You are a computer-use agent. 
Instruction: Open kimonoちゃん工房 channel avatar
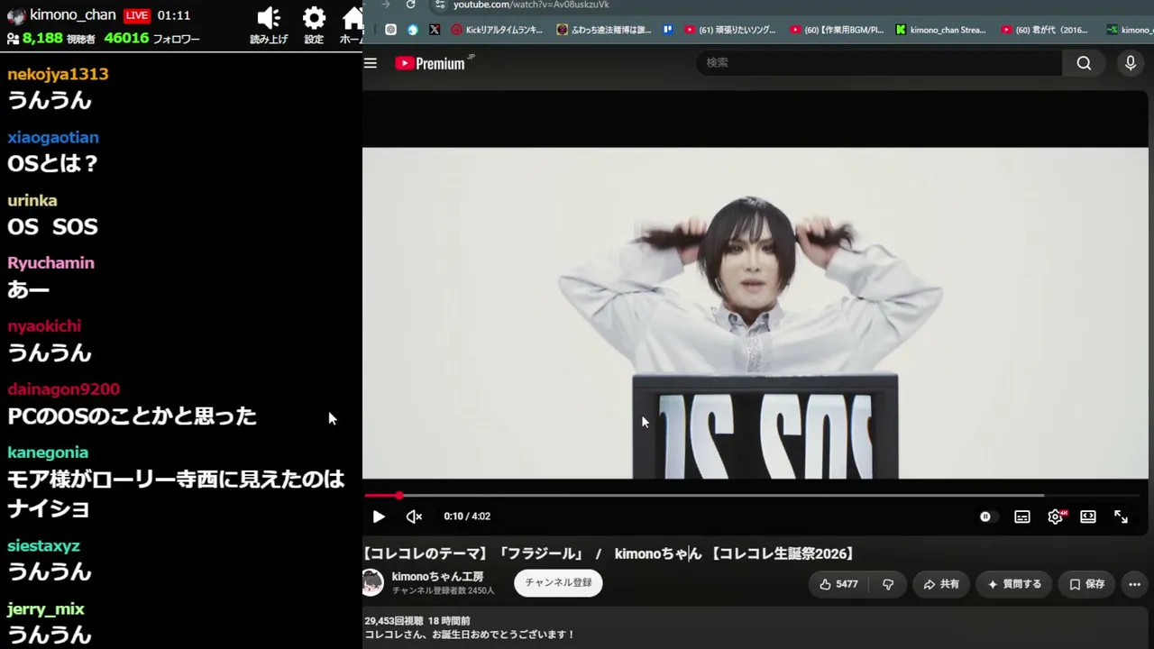click(x=372, y=583)
